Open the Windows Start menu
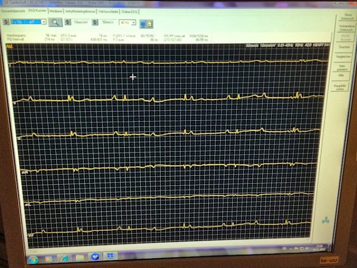This screenshot has height=268, width=357. (x=33, y=259)
